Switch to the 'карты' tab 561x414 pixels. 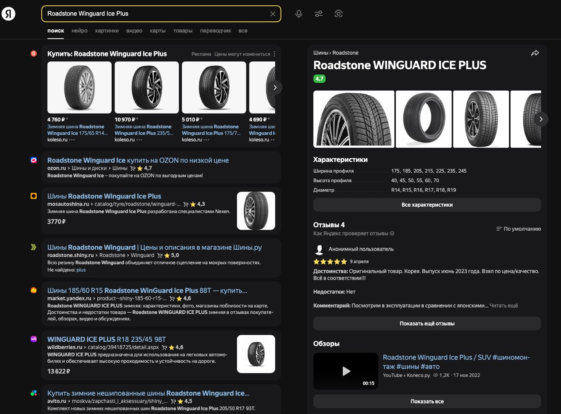[158, 31]
